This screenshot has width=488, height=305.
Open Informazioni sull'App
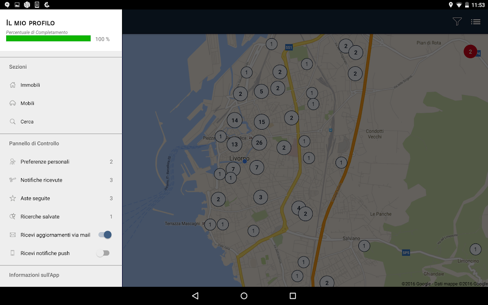(34, 275)
